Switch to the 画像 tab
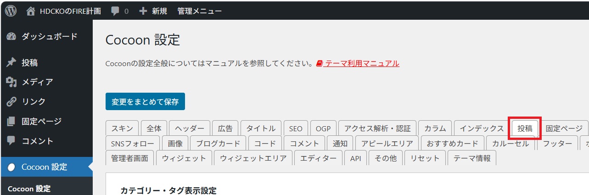 (x=175, y=143)
